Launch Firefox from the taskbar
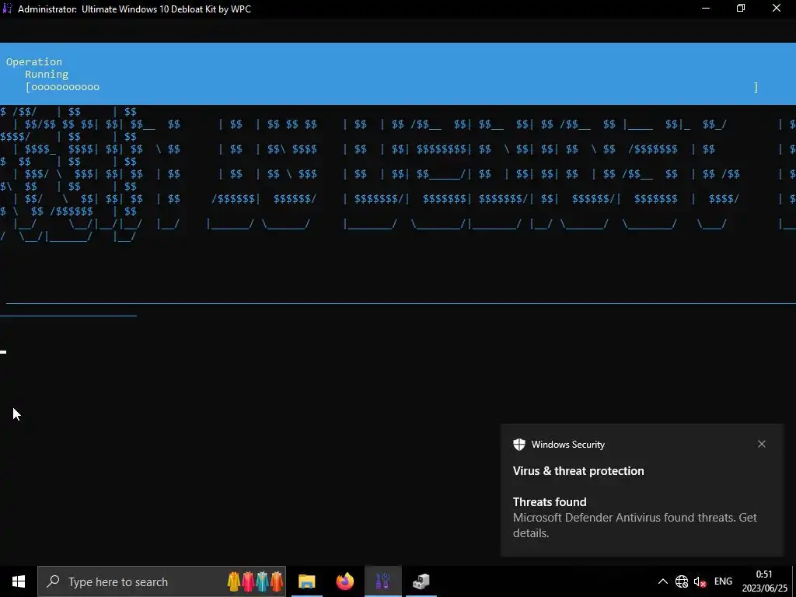 coord(345,581)
